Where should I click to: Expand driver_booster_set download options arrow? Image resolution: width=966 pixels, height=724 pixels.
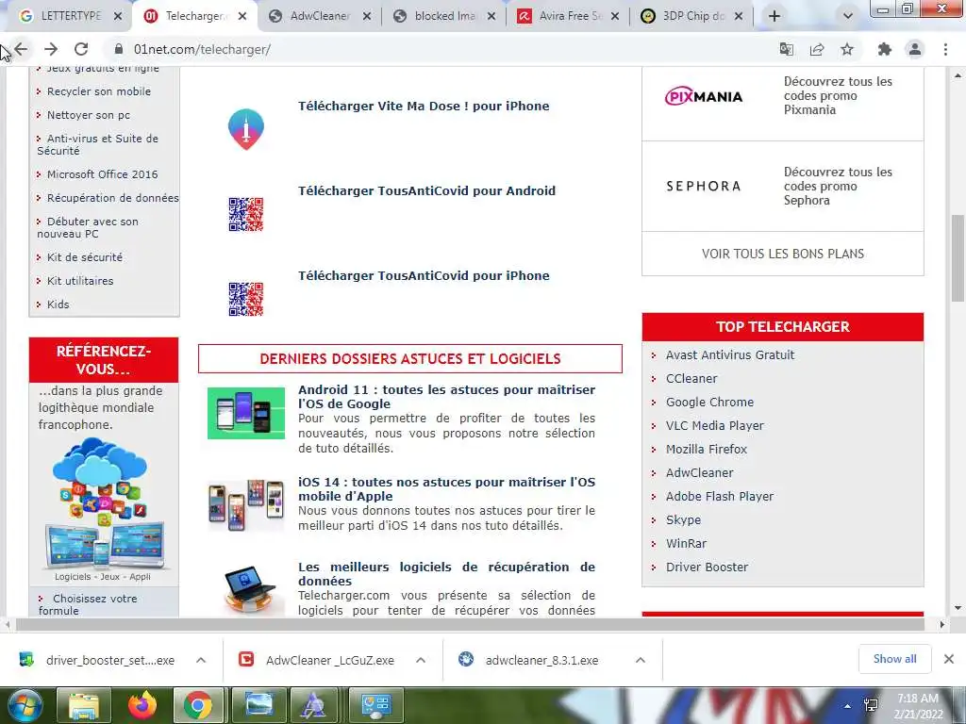tap(201, 660)
